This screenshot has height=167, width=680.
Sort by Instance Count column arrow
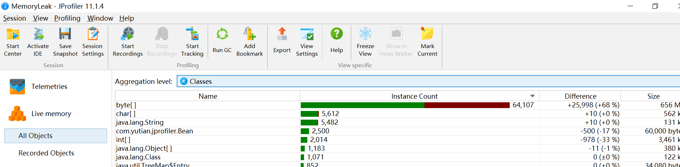point(532,96)
